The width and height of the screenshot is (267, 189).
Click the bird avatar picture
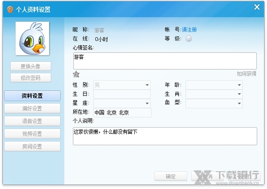[x=32, y=38]
